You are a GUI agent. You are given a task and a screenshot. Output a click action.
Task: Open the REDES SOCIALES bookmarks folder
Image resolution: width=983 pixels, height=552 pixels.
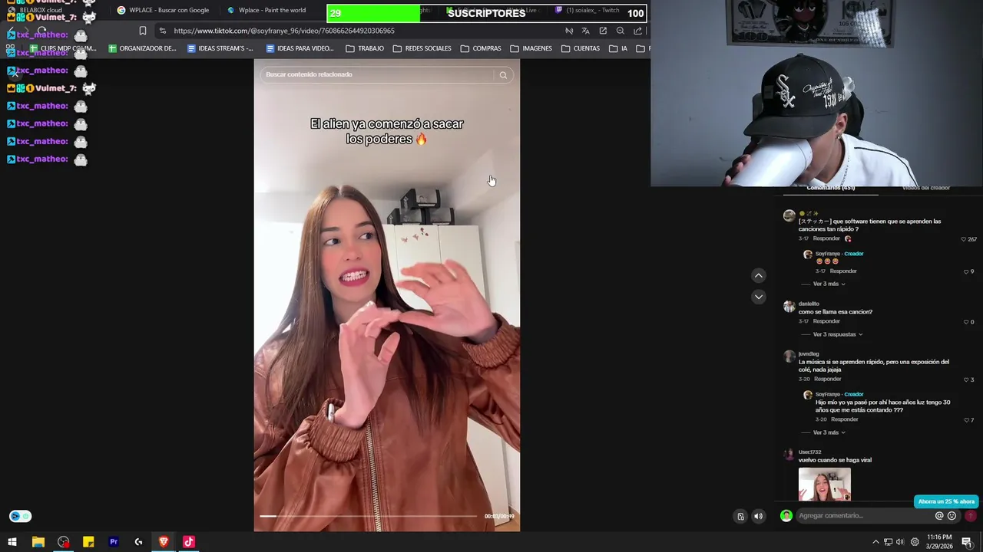[422, 48]
